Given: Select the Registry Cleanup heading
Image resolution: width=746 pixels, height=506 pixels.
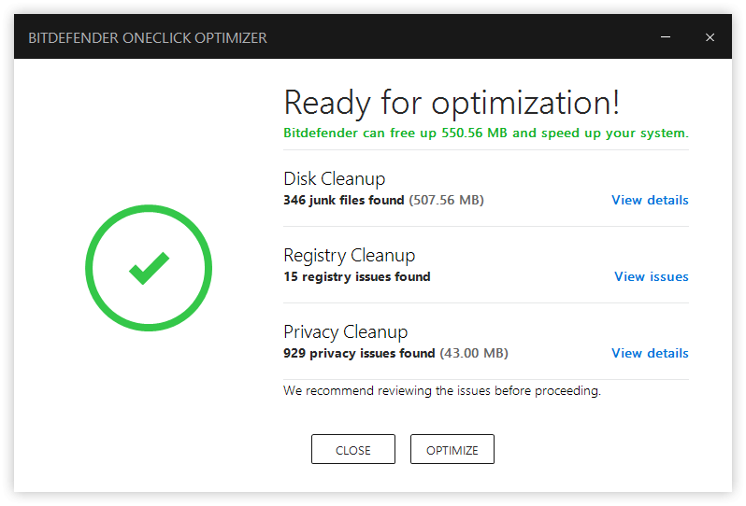Looking at the screenshot, I should [x=349, y=255].
